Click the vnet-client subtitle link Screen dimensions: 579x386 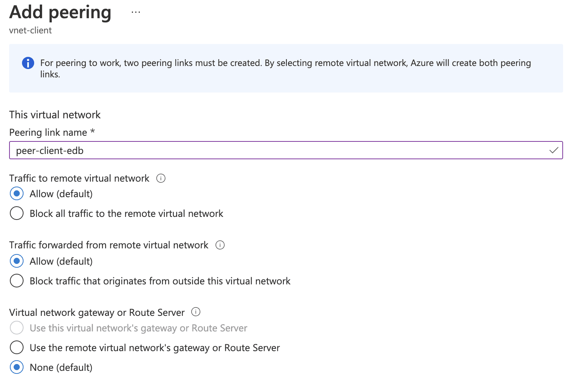30,30
